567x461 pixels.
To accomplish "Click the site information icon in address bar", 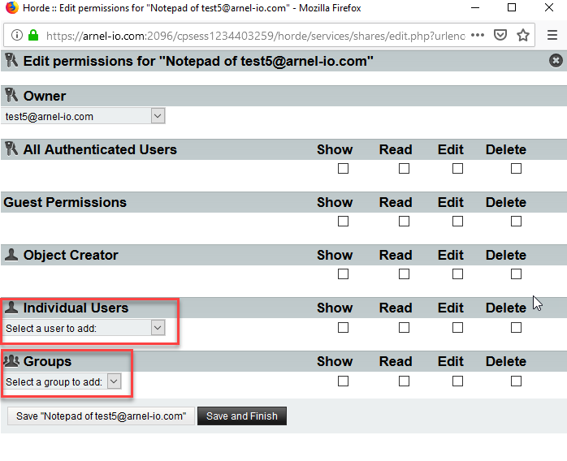I will click(17, 36).
